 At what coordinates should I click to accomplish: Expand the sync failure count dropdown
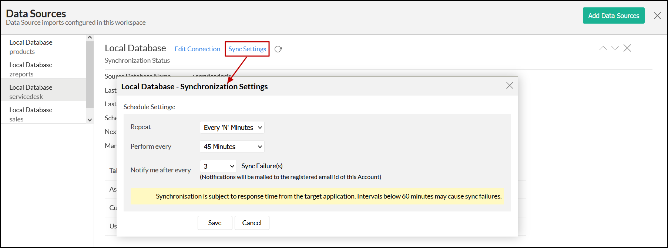point(218,166)
